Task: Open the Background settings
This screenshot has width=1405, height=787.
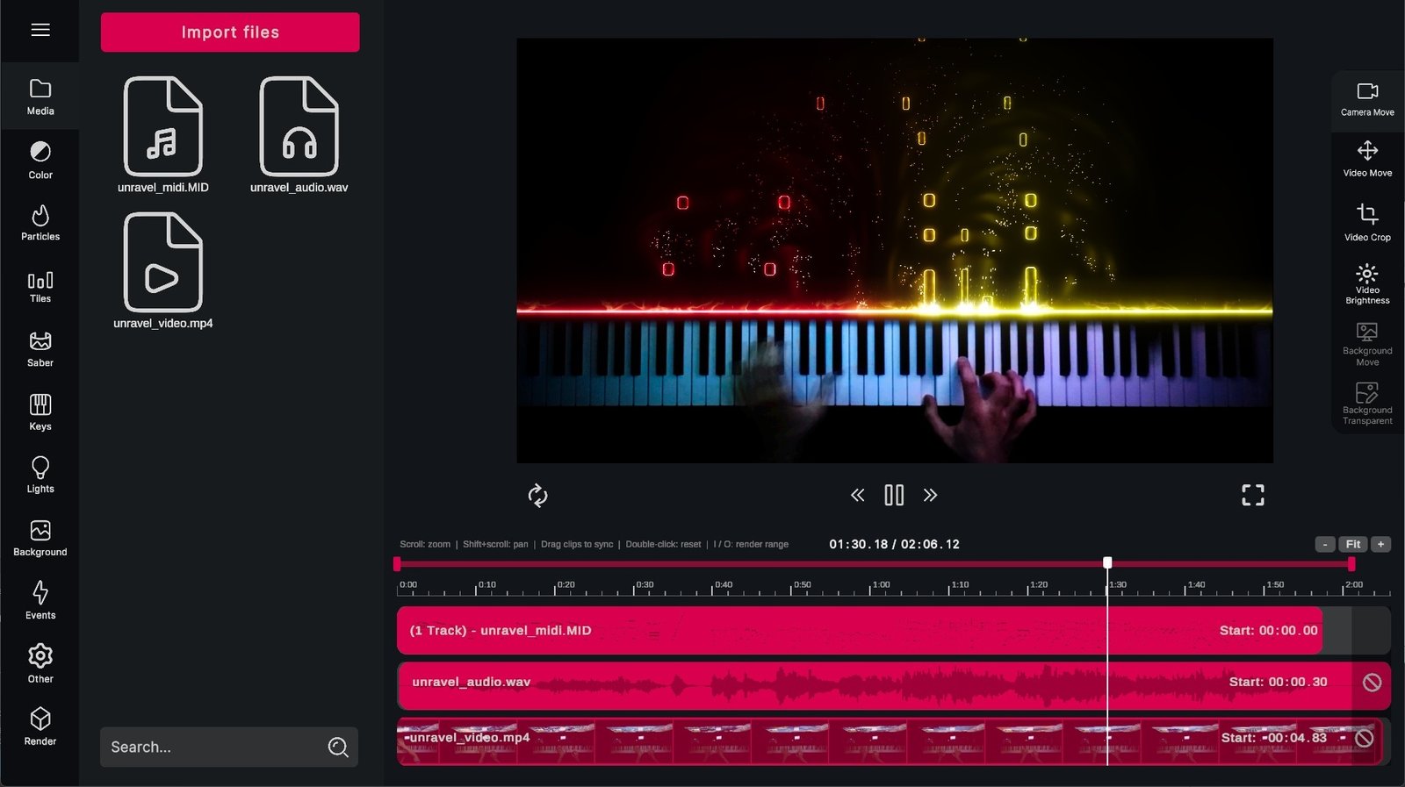Action: [40, 539]
